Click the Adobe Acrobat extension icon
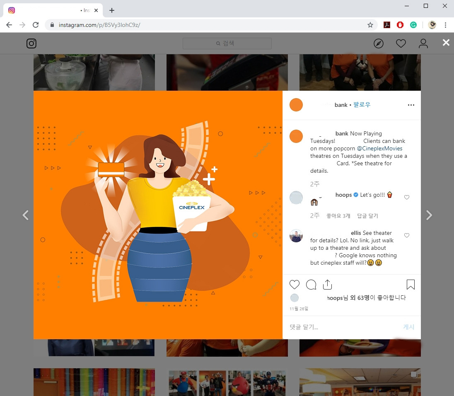The height and width of the screenshot is (396, 454). 387,25
